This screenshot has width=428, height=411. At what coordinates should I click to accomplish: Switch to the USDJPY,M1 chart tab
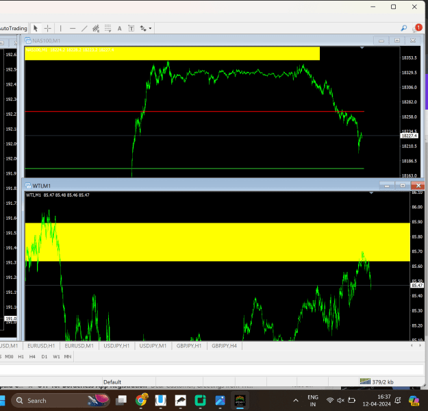[153, 346]
